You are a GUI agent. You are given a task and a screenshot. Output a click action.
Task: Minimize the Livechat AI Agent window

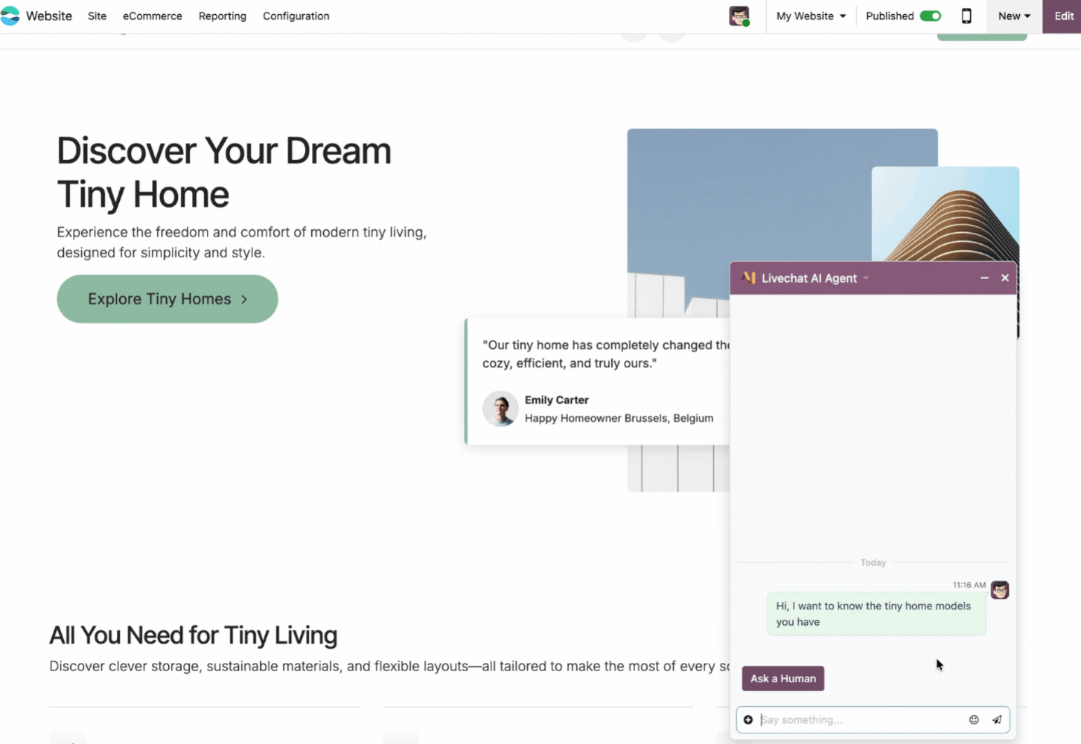pyautogui.click(x=984, y=278)
